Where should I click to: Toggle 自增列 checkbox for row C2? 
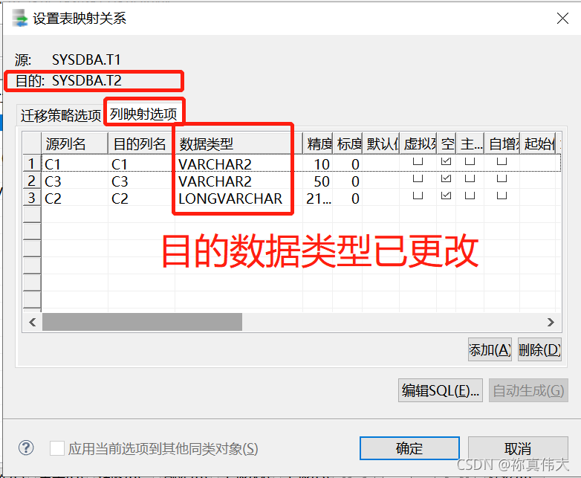point(502,196)
